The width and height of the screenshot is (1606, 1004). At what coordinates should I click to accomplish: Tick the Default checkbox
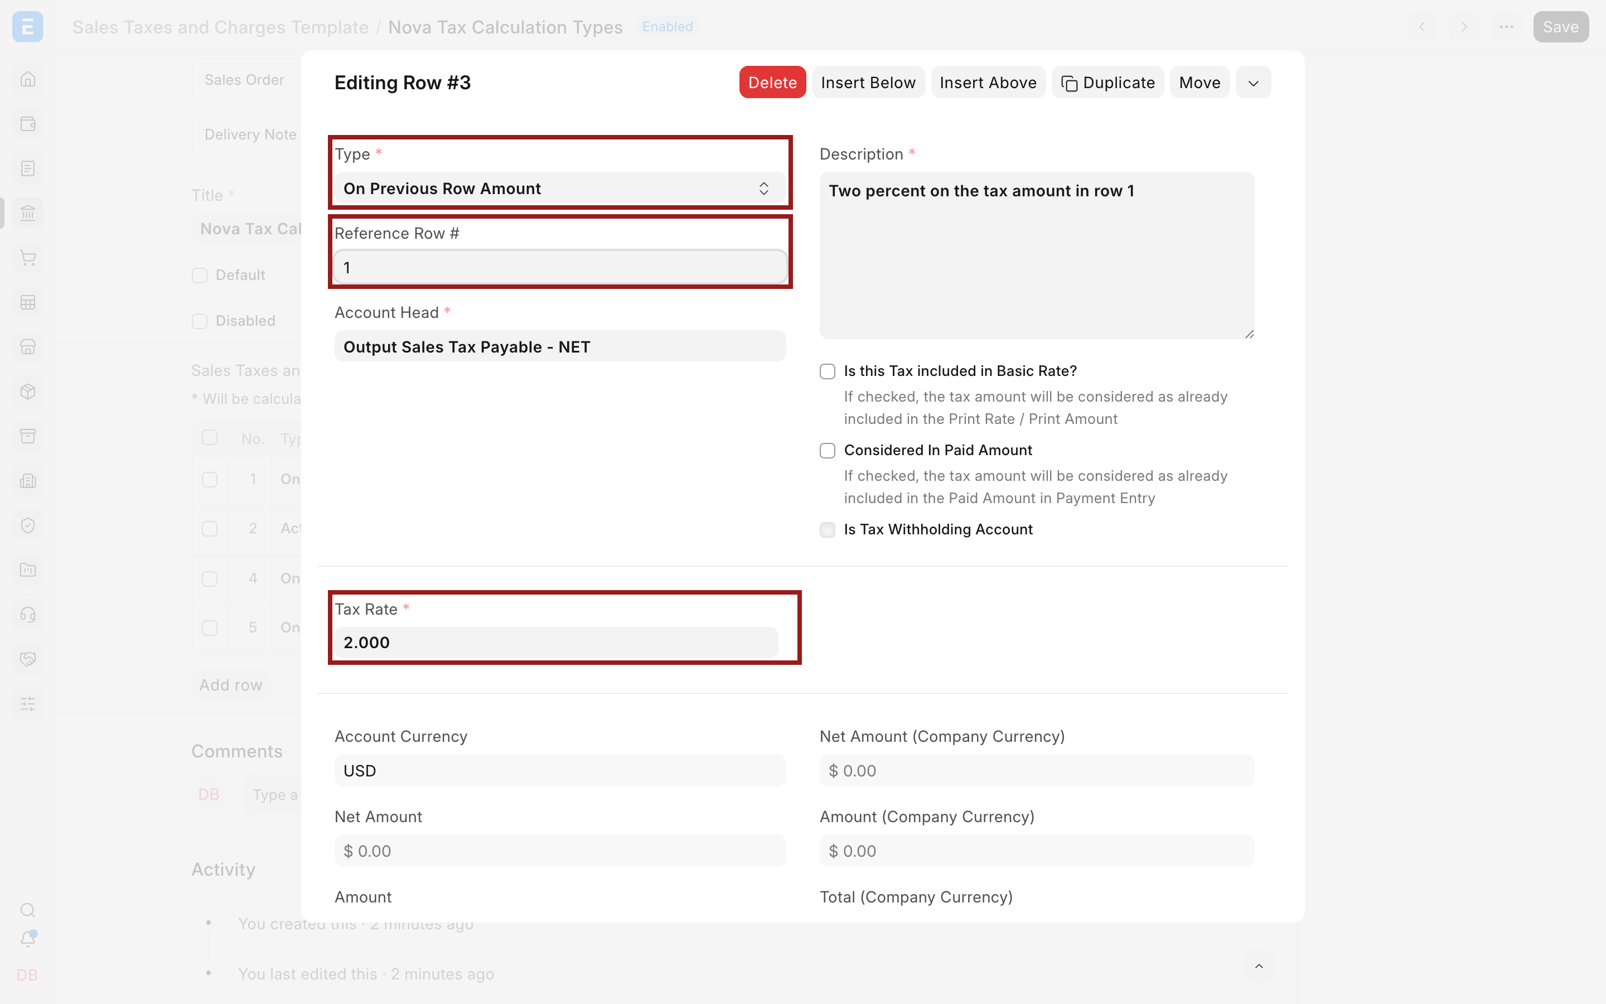200,276
